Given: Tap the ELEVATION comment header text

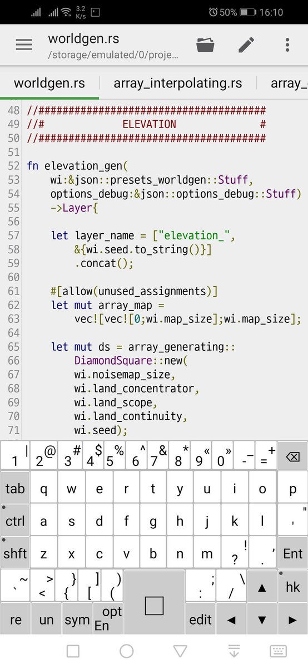Looking at the screenshot, I should pyautogui.click(x=149, y=124).
